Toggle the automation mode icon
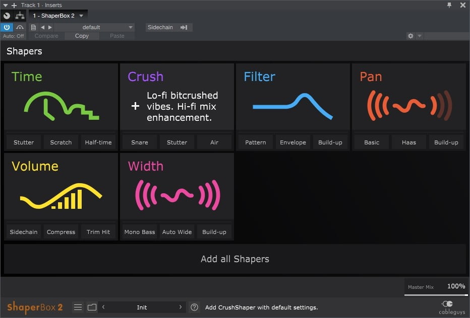Viewport: 470px width, 318px height. pos(20,27)
